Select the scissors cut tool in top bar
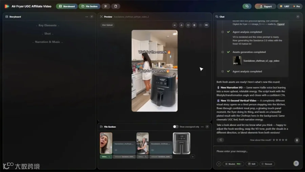The image size is (305, 172). (106, 6)
